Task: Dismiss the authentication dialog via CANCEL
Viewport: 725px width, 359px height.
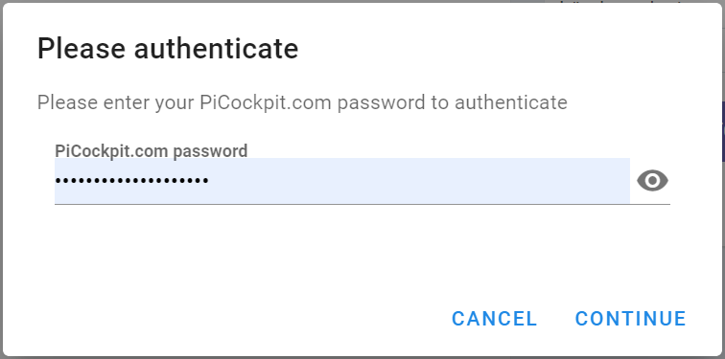Action: tap(494, 319)
